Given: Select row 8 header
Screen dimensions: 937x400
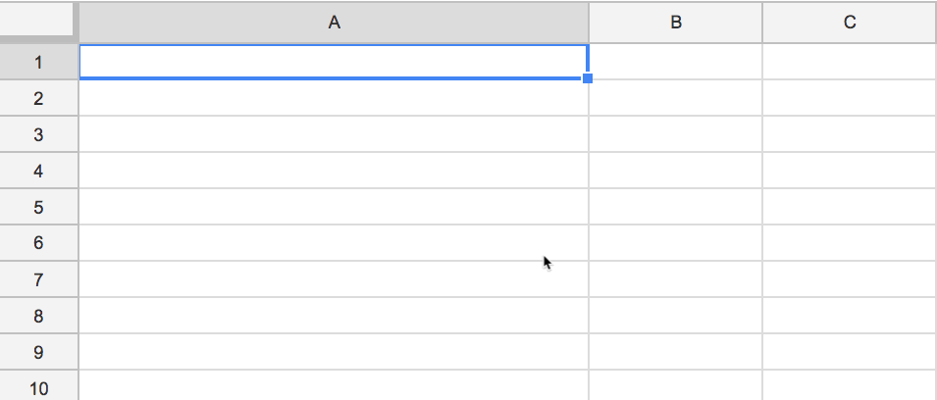Looking at the screenshot, I should 38,317.
